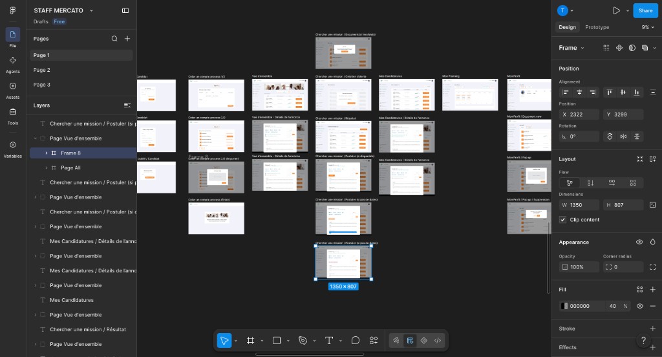The image size is (662, 357).
Task: Align top in Alignment controls
Action: point(609,92)
